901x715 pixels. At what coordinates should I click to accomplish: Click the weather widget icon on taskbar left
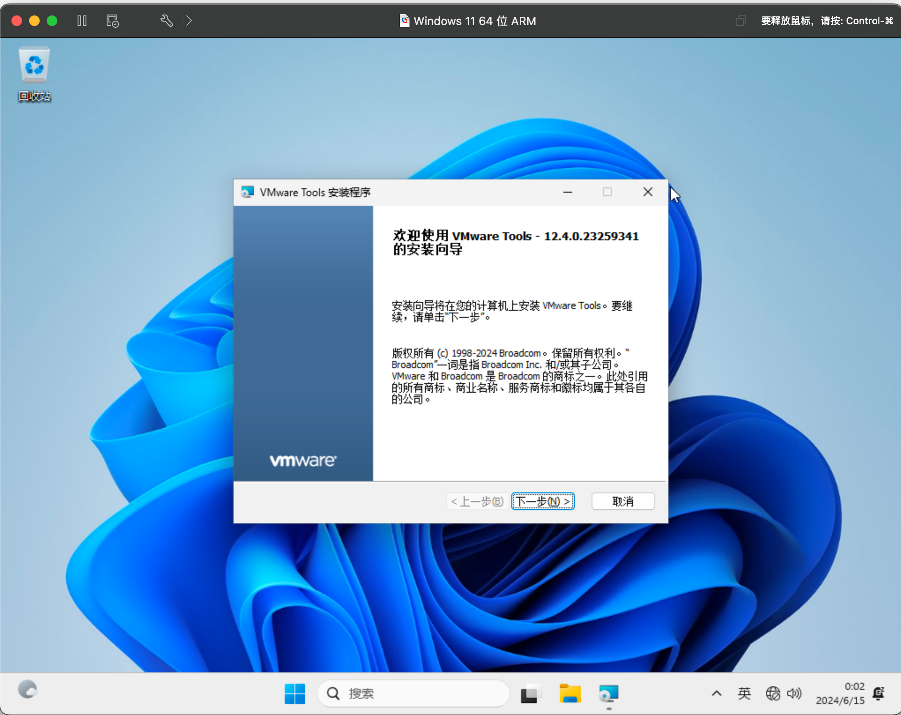click(27, 689)
